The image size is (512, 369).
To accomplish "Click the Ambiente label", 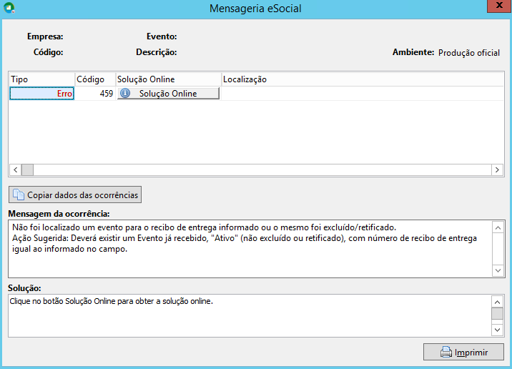I will 413,52.
